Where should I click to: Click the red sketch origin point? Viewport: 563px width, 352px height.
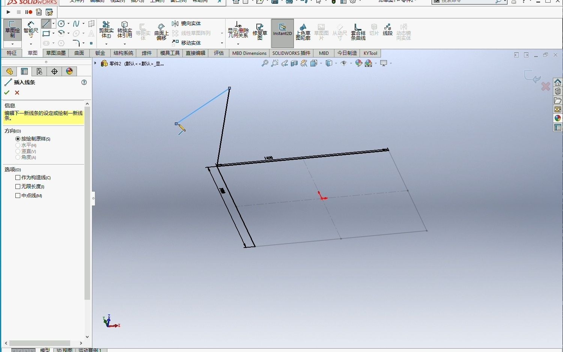pos(322,198)
